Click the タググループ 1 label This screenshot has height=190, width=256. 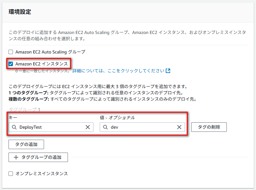coord(24,109)
